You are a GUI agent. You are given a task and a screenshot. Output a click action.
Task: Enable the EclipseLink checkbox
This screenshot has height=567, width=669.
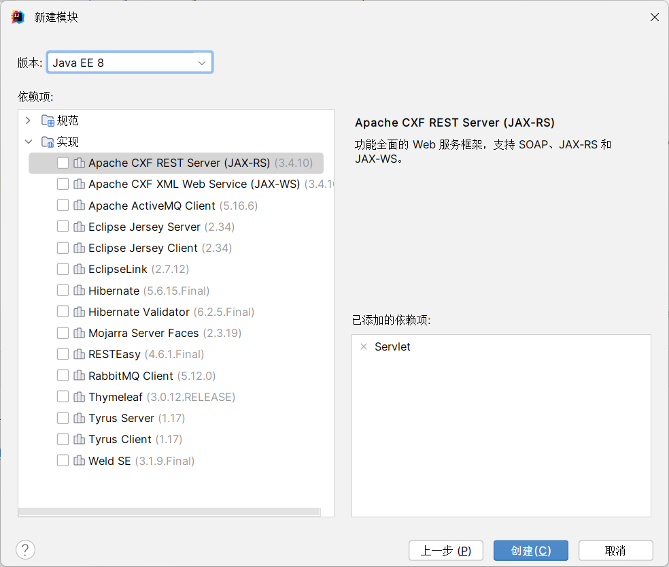(x=63, y=269)
